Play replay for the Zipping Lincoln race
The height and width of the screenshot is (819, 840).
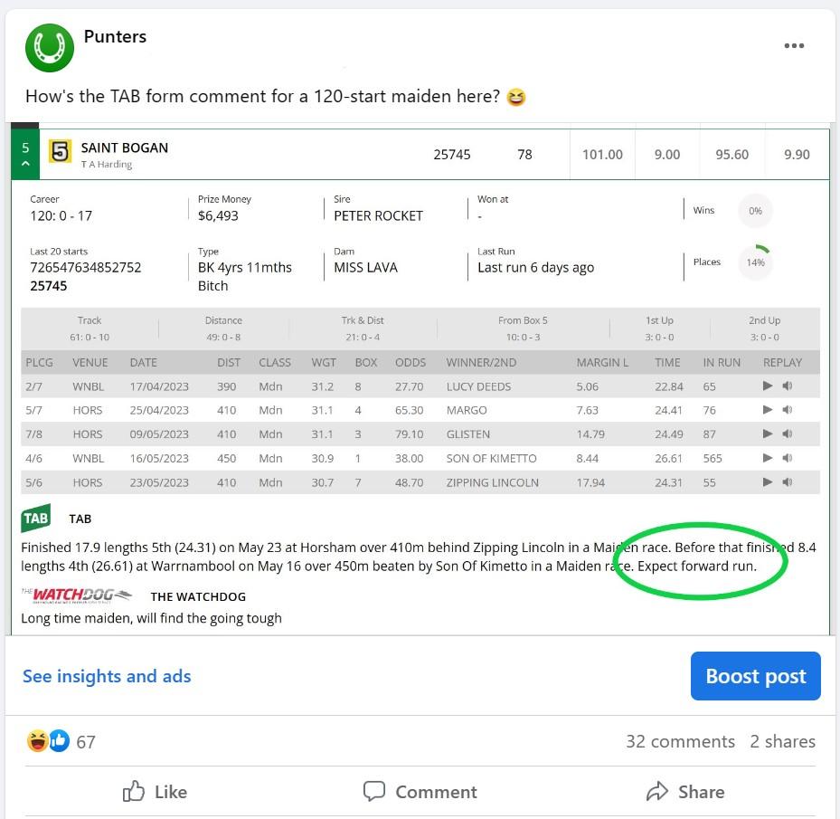point(768,482)
